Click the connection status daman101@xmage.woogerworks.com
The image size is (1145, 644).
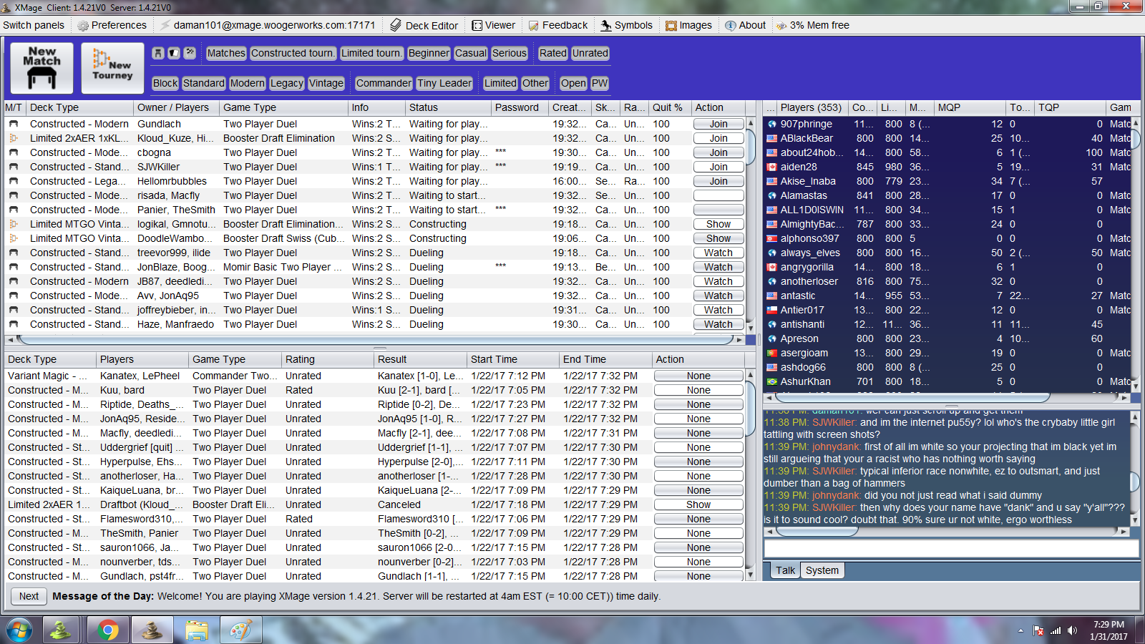tap(268, 25)
